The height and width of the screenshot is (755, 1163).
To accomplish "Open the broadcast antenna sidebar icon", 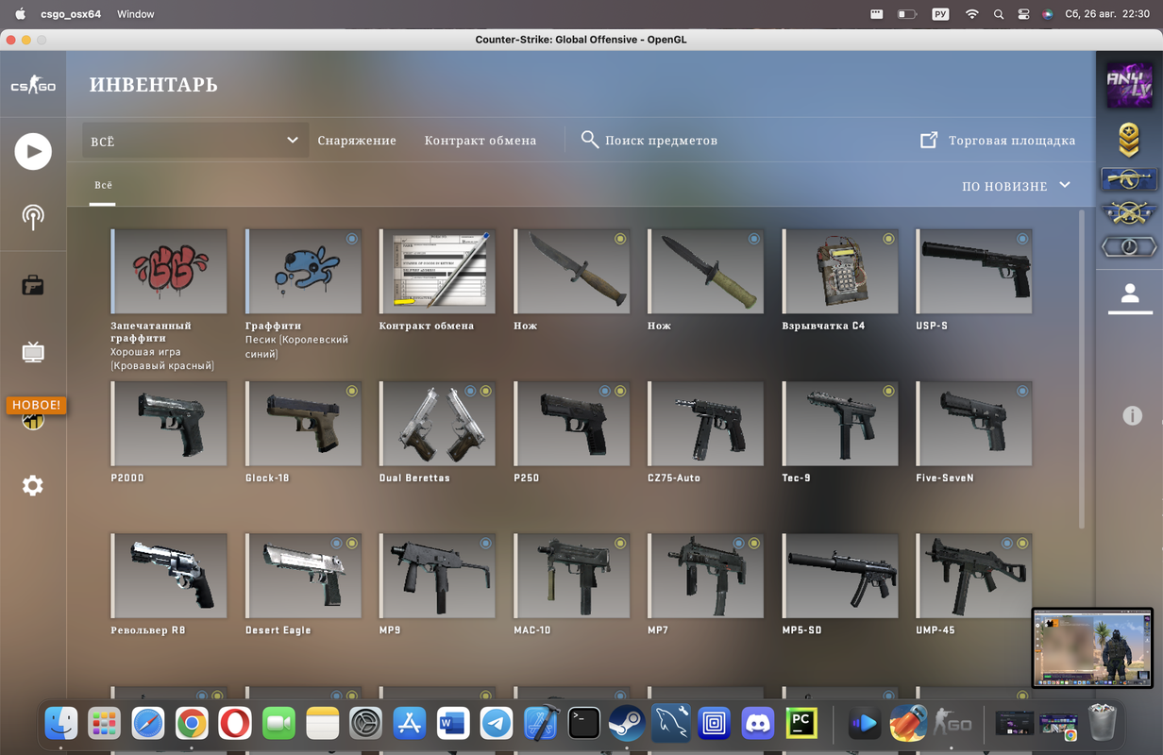I will 33,217.
